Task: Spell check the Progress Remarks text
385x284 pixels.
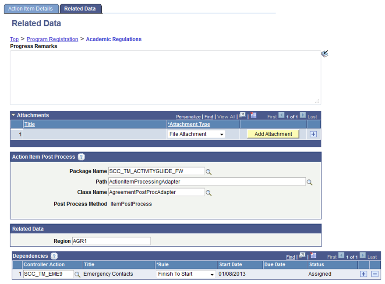Action: [x=325, y=54]
